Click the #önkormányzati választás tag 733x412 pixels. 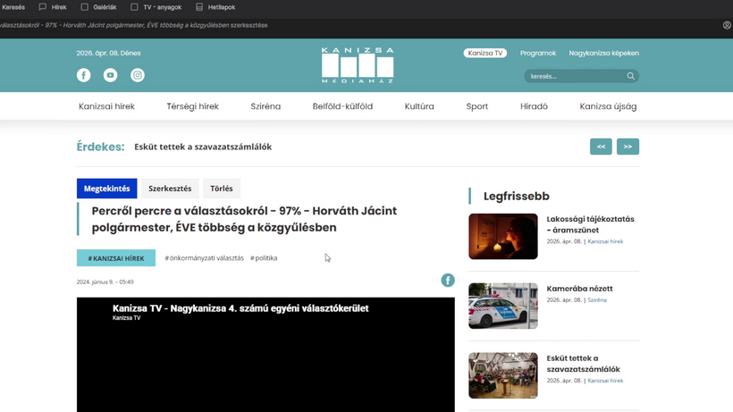tap(205, 258)
